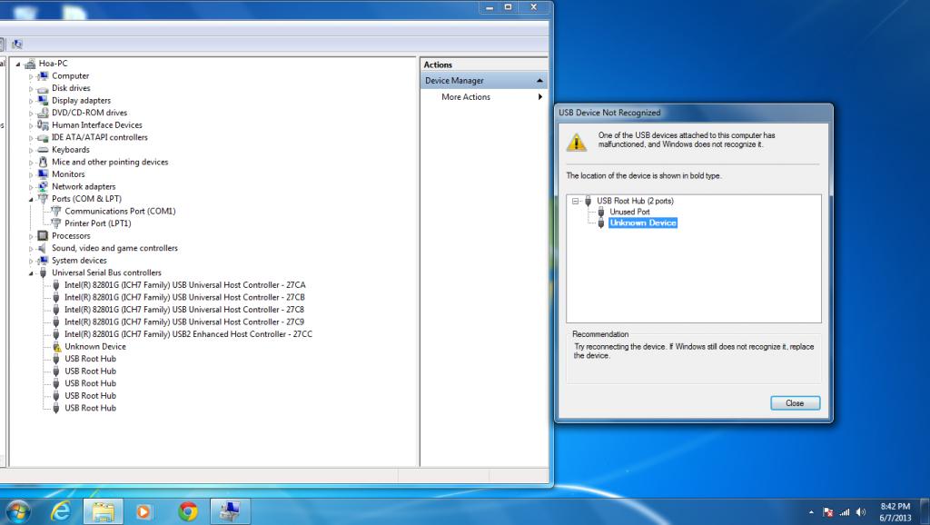
Task: Click the USB Root Hub (2 ports) plug icon in dialog
Action: point(588,201)
